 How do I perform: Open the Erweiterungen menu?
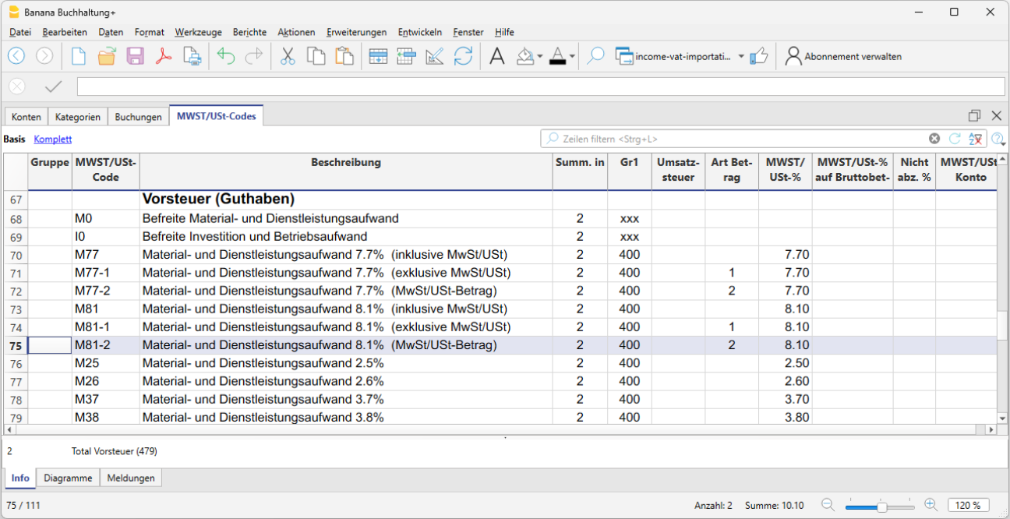click(357, 32)
